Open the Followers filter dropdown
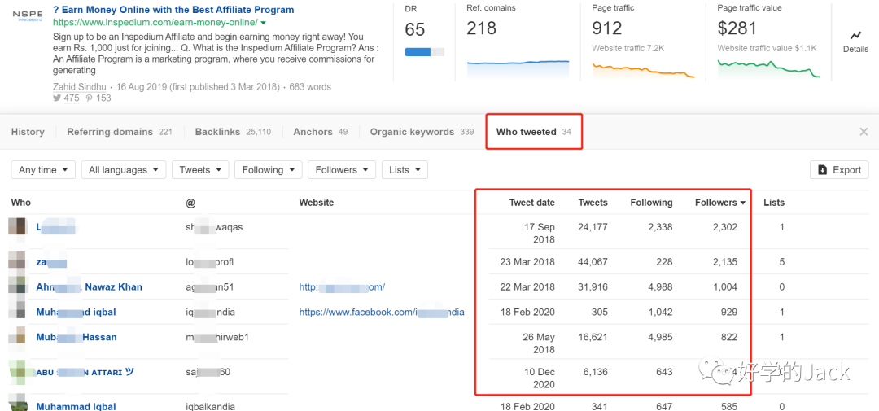 coord(341,170)
